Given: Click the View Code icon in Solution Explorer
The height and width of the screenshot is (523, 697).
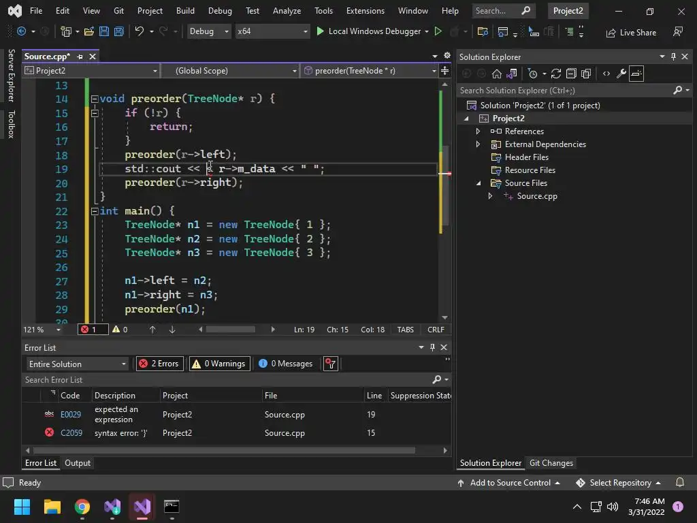Looking at the screenshot, I should (x=606, y=74).
